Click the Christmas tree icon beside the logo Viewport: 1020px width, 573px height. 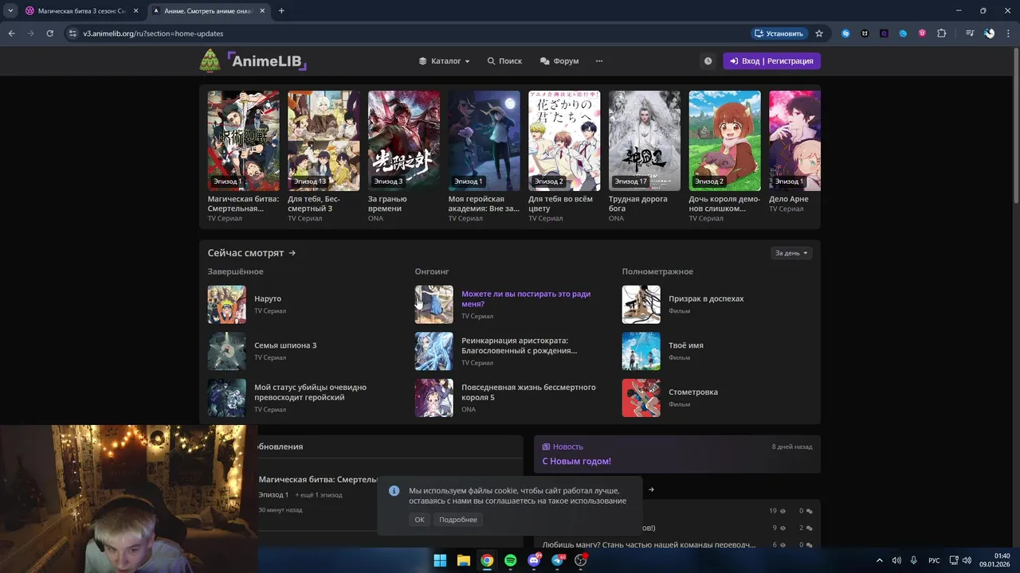(210, 60)
